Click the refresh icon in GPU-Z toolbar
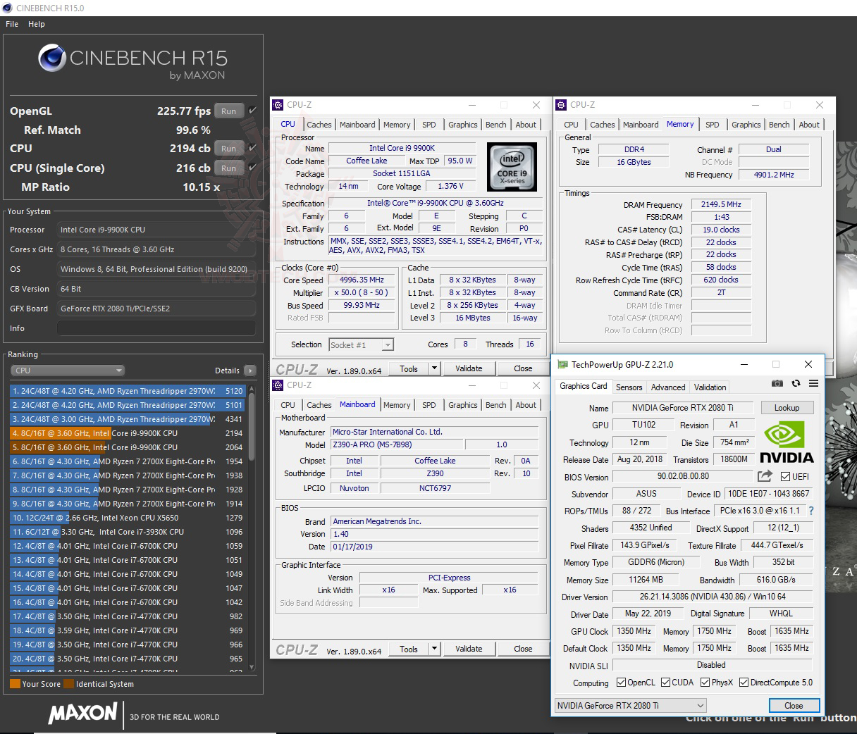The height and width of the screenshot is (734, 857). pos(796,383)
